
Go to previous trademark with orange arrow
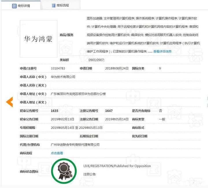(10, 102)
